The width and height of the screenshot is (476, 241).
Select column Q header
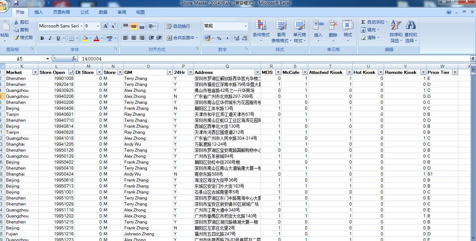point(227,66)
